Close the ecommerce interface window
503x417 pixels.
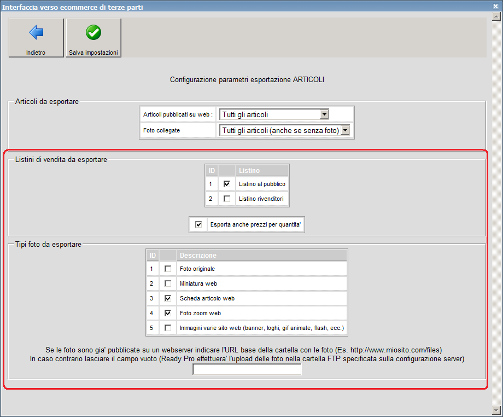click(x=496, y=6)
